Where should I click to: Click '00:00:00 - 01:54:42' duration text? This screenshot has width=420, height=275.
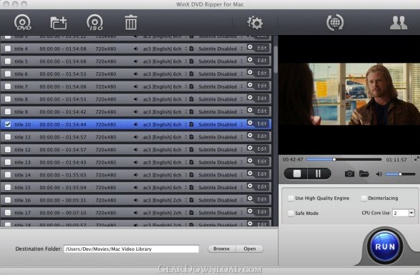click(63, 111)
